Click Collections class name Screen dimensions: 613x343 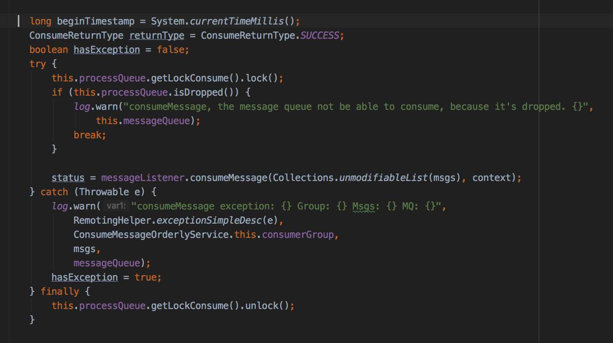(x=303, y=178)
